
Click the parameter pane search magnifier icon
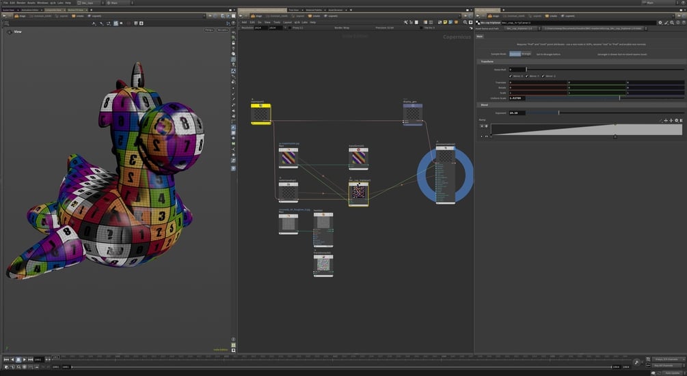[672, 23]
